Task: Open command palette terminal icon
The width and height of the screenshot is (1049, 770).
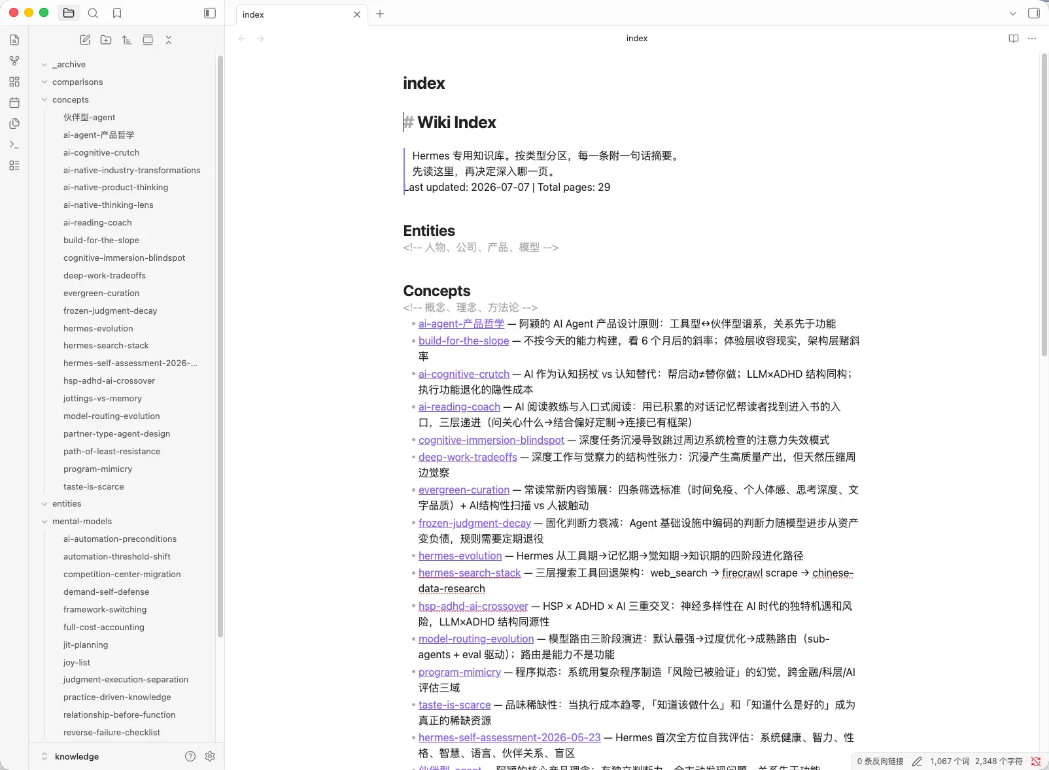Action: (x=14, y=144)
